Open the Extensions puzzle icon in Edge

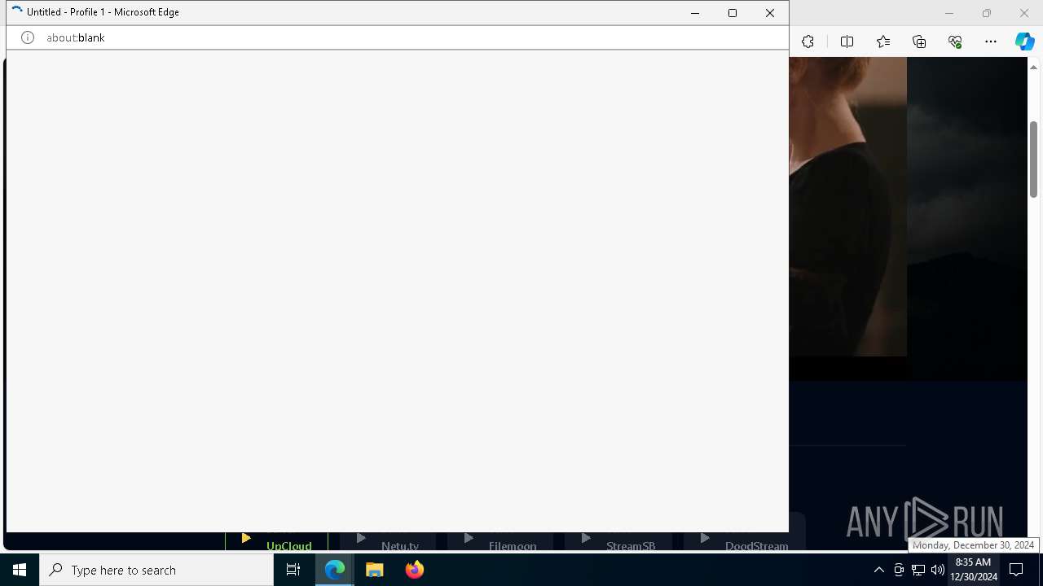click(x=808, y=42)
